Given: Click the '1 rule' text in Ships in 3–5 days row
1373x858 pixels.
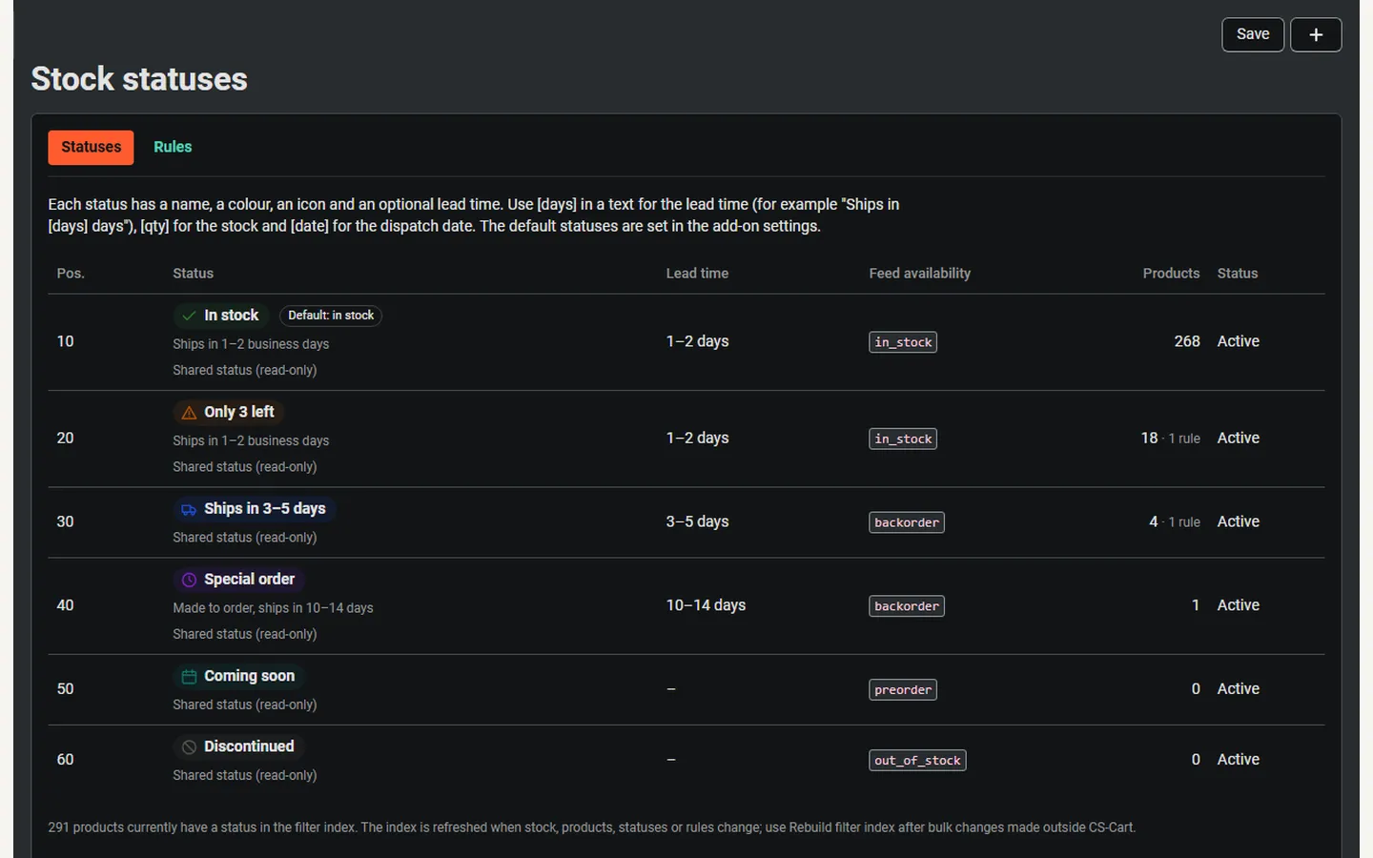Looking at the screenshot, I should [x=1184, y=522].
